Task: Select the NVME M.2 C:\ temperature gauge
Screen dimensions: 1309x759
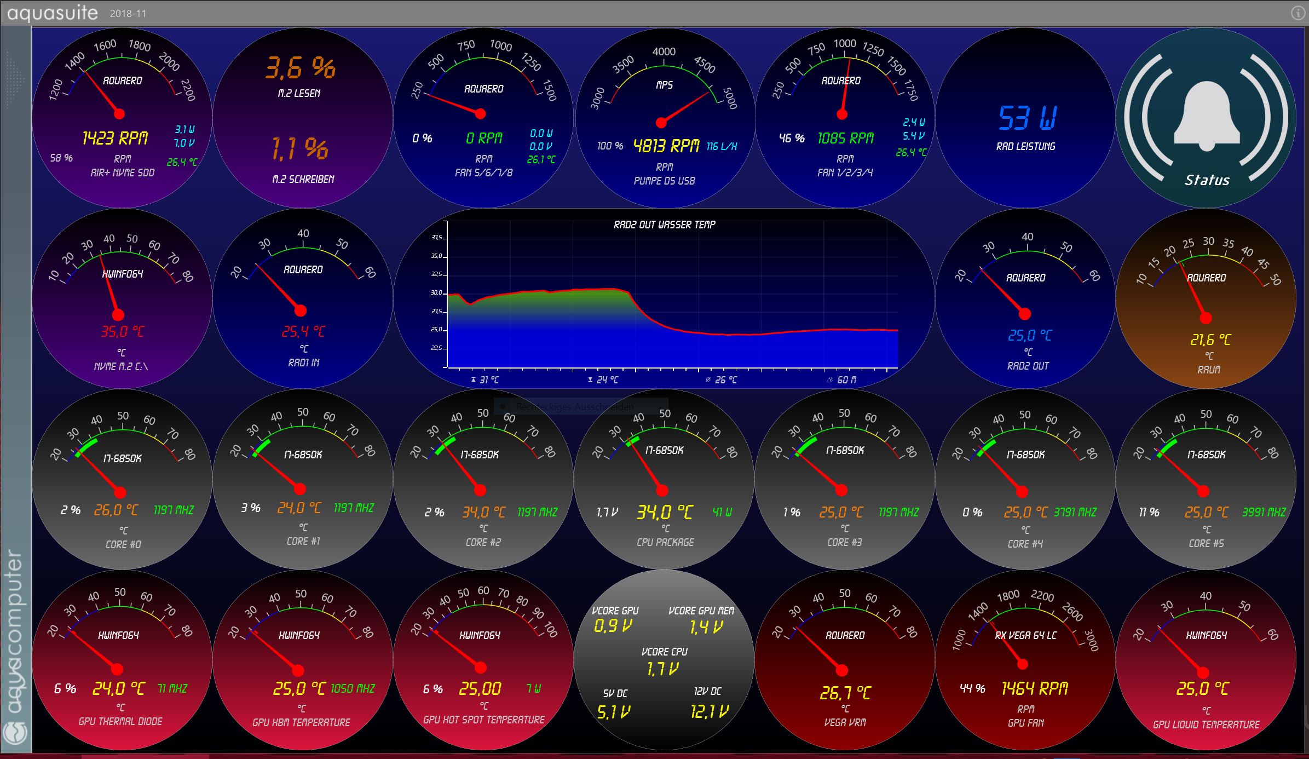Action: (122, 298)
